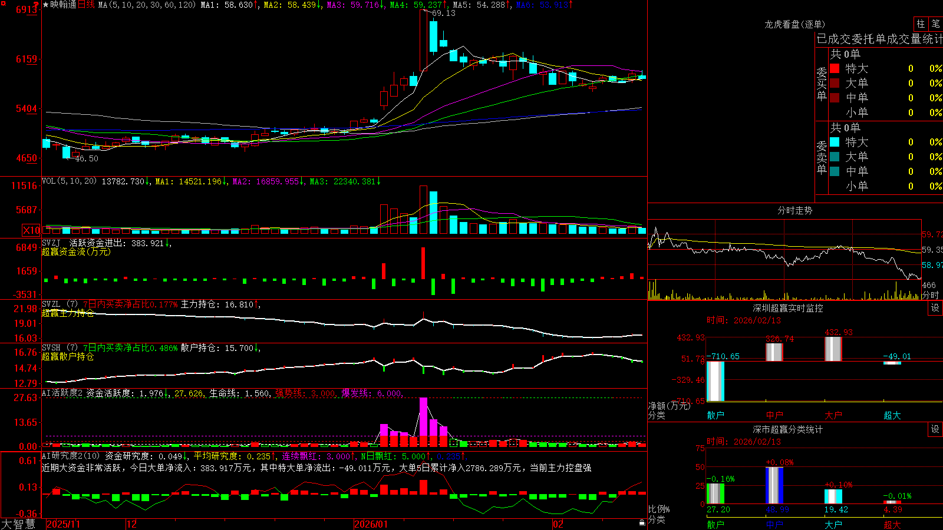Click the 笔 (tick) display button
The width and height of the screenshot is (943, 530).
tap(935, 24)
